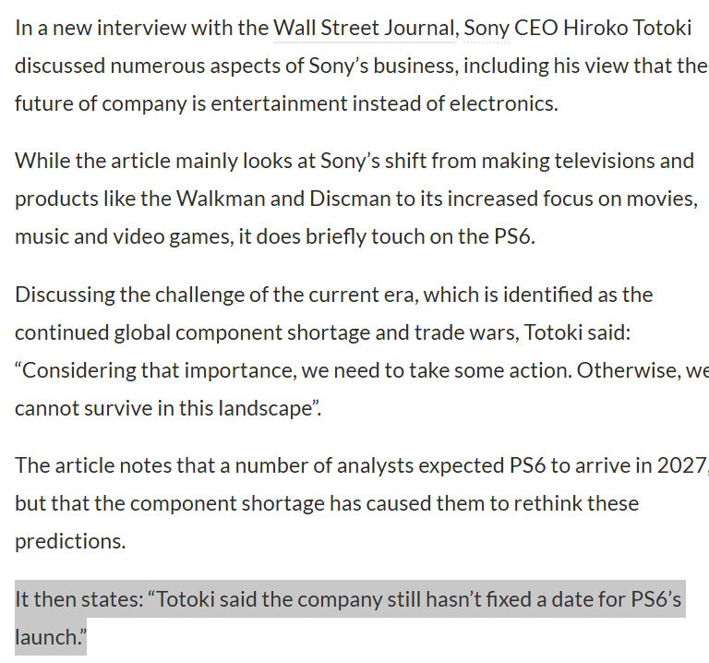Viewport: 709px width, 663px height.
Task: Click the word "predictions." on its own line
Action: point(70,541)
